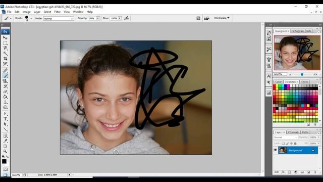Select the Zoom tool
The height and width of the screenshot is (182, 323).
tap(5, 152)
